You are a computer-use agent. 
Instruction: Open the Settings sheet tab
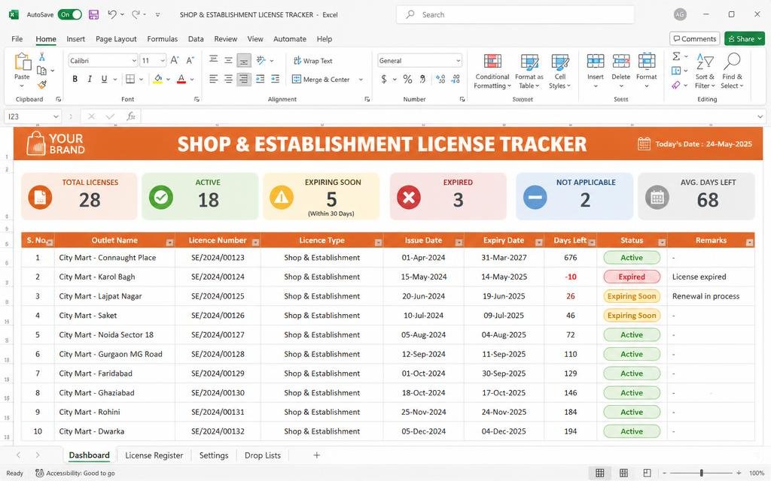(214, 455)
